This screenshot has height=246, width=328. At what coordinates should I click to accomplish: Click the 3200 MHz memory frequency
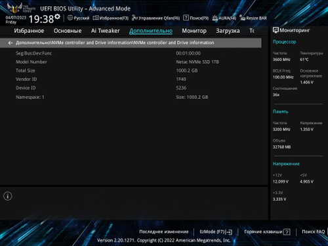[x=281, y=129]
